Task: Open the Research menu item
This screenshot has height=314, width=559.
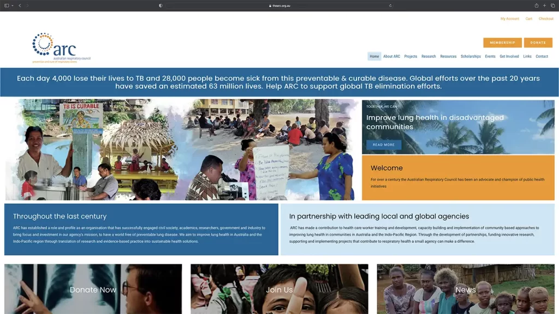Action: [429, 56]
